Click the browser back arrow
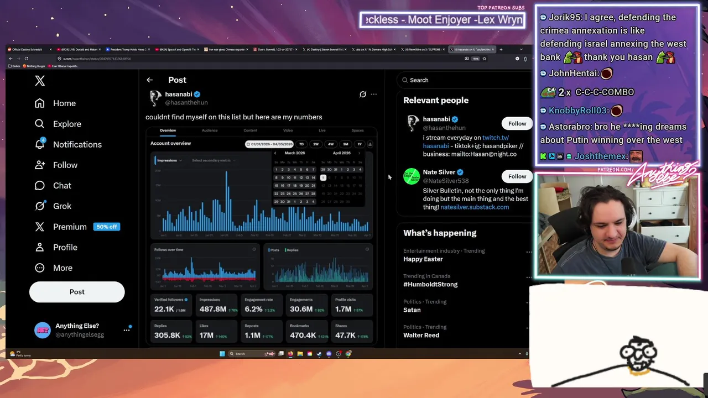Viewport: 708px width, 398px height. click(11, 59)
